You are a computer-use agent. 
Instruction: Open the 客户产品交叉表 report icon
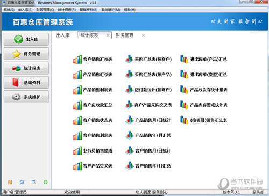click(x=77, y=166)
